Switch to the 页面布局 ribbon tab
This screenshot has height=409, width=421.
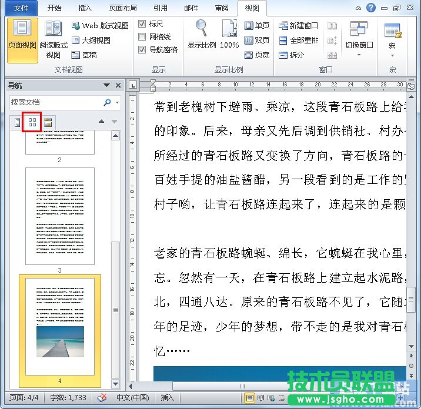123,8
